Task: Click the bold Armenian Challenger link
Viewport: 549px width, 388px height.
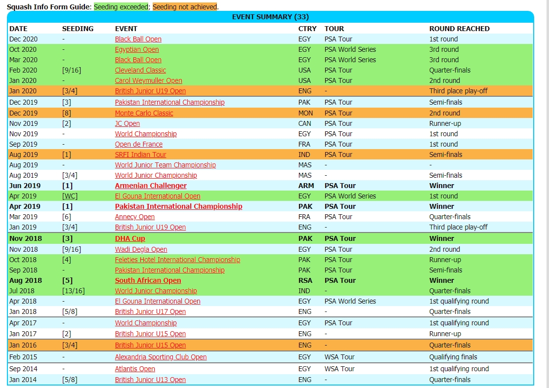Action: [x=151, y=186]
